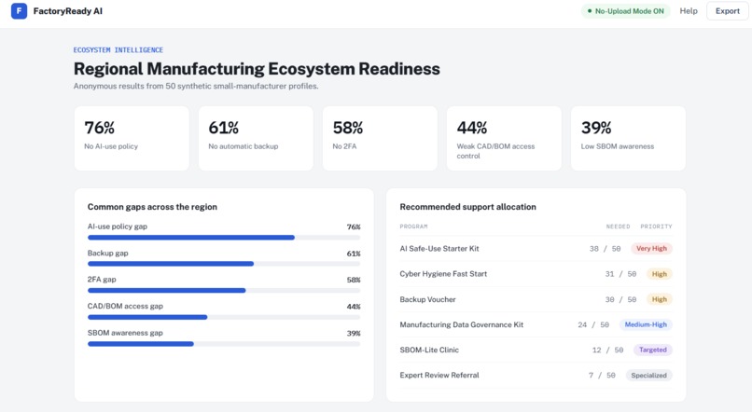This screenshot has width=752, height=412.
Task: Click the High badge for Cyber Hygiene Fast Start
Action: pos(659,274)
